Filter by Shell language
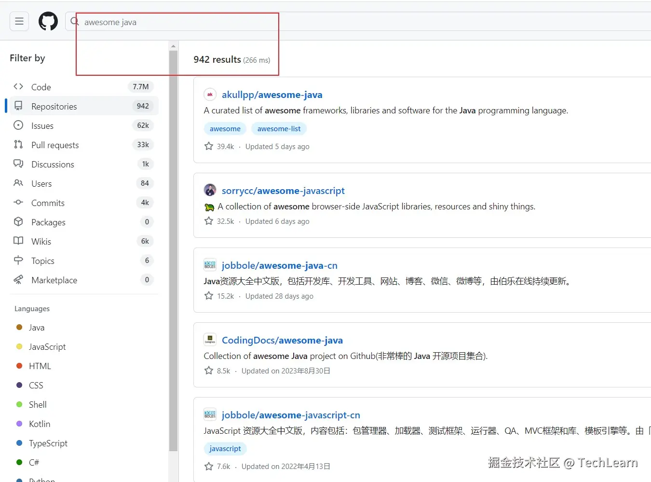Image resolution: width=651 pixels, height=482 pixels. click(x=38, y=405)
